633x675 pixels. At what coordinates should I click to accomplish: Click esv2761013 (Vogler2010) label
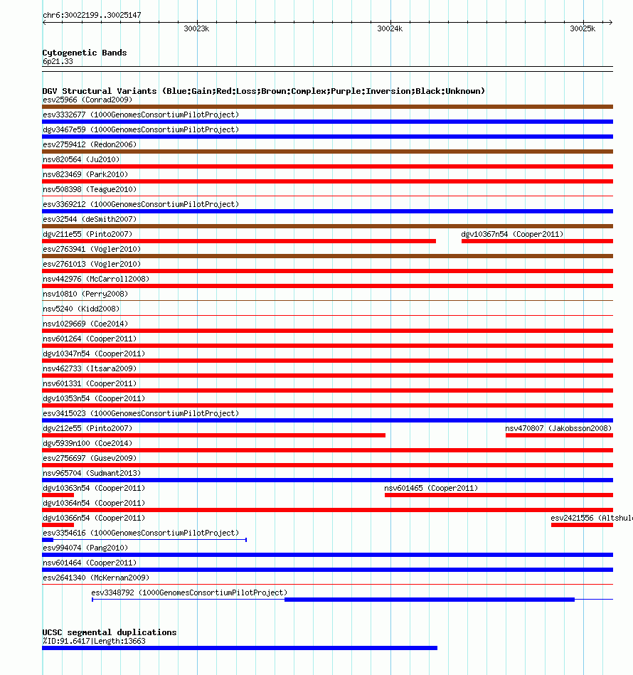pos(92,264)
